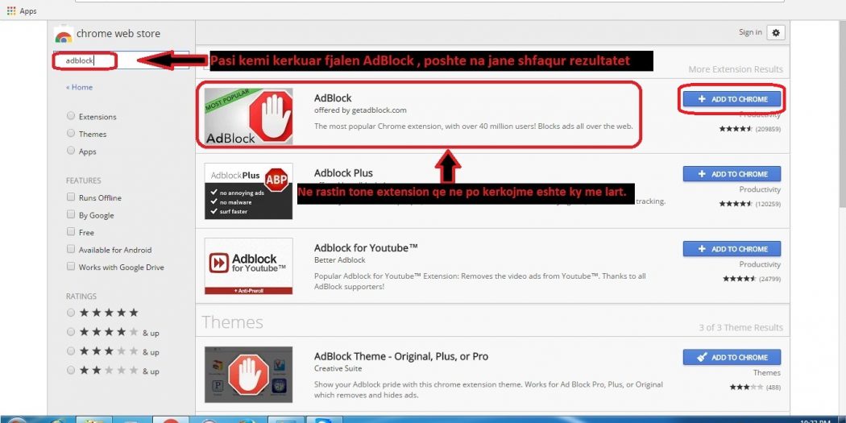Click the AdBlock extension thumbnail
This screenshot has height=423, width=846.
coord(249,116)
